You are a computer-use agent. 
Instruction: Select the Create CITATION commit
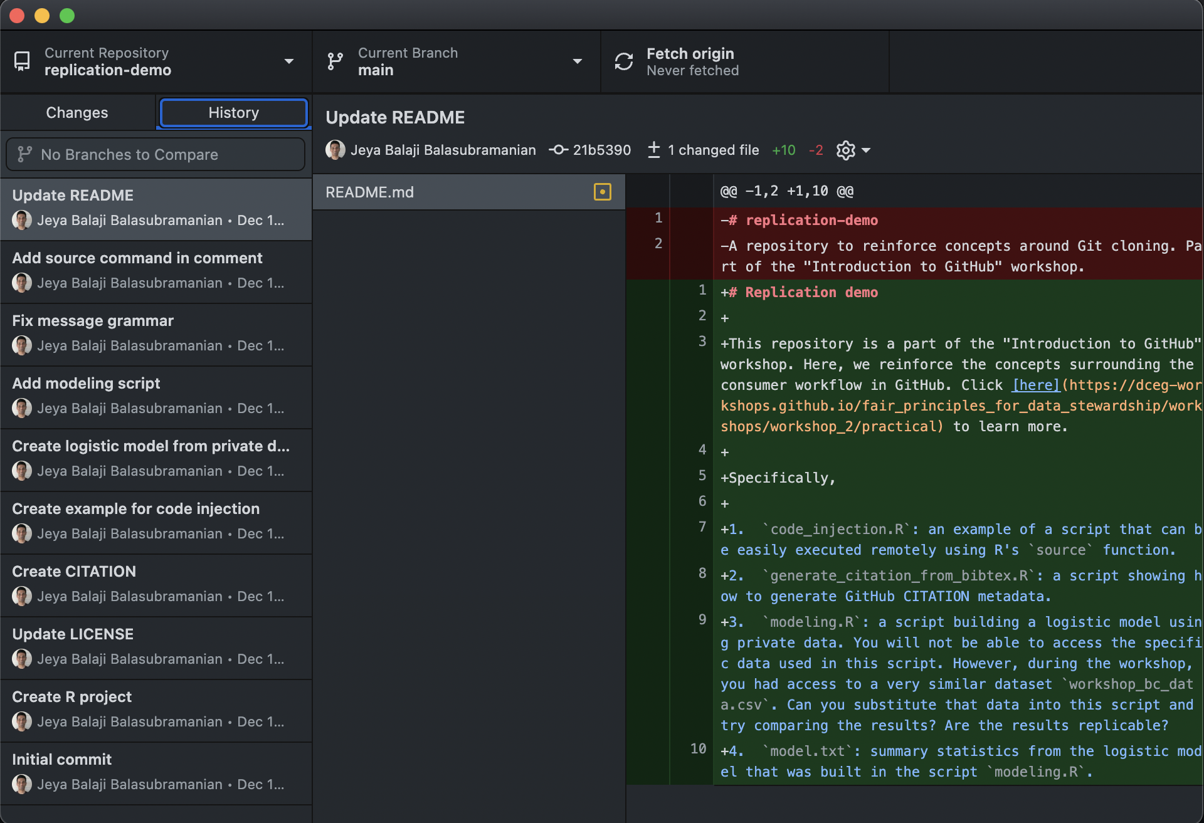[156, 585]
